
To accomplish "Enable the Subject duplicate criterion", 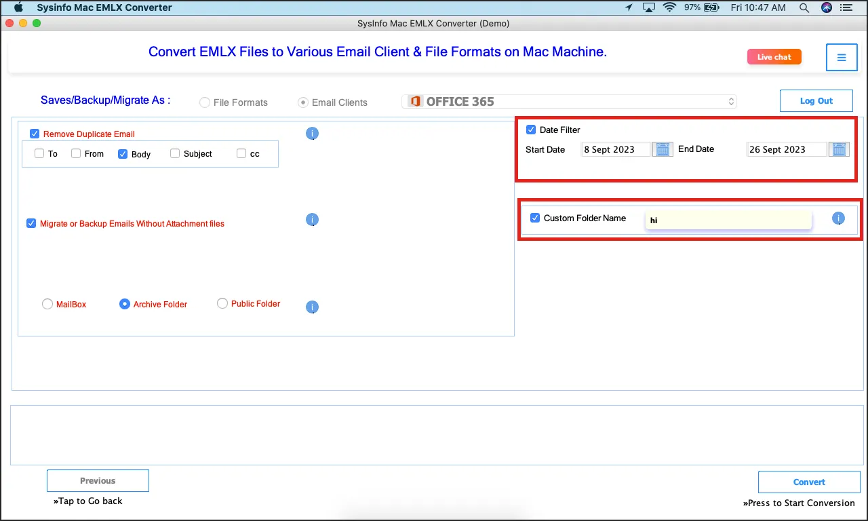I will pos(175,153).
